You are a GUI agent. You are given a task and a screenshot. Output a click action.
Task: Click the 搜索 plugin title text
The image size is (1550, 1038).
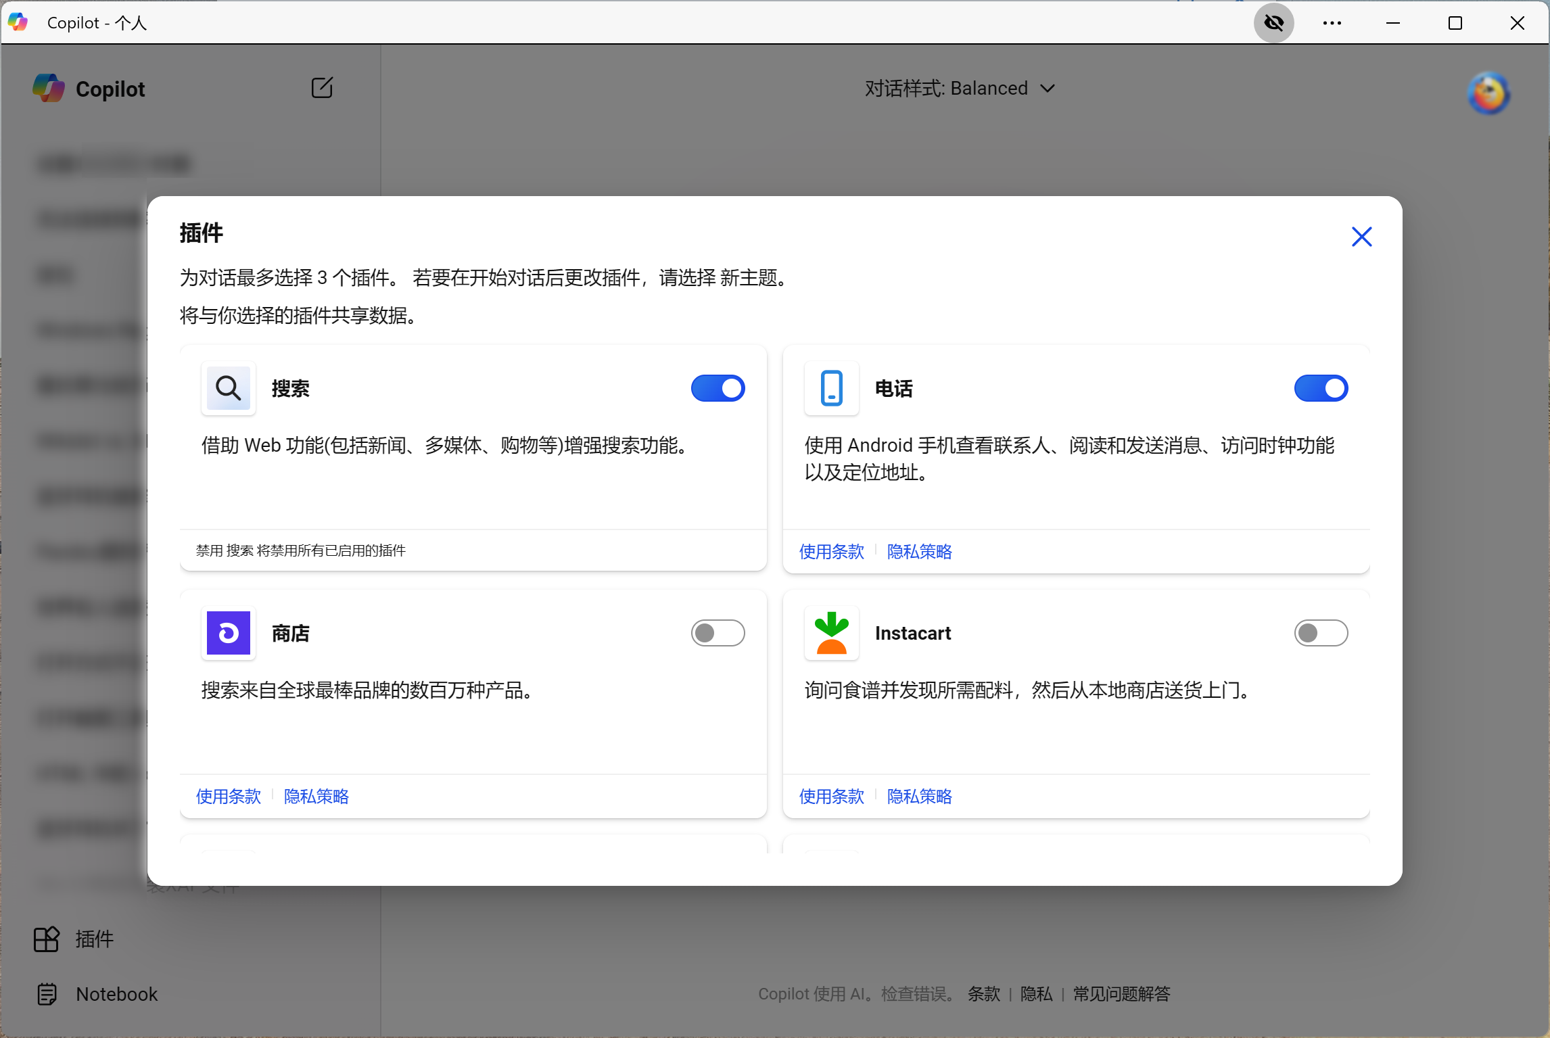pos(291,389)
